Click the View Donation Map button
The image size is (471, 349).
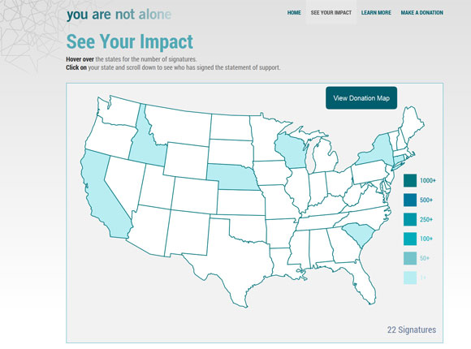[x=361, y=98]
